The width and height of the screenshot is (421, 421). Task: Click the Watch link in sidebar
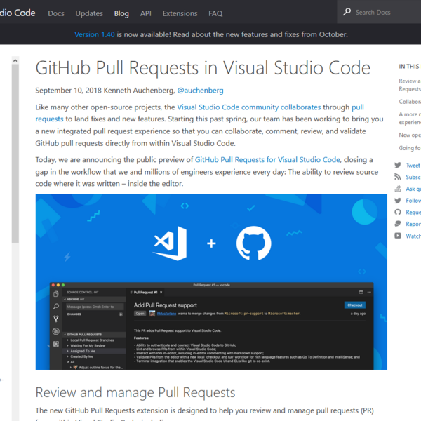click(x=413, y=236)
